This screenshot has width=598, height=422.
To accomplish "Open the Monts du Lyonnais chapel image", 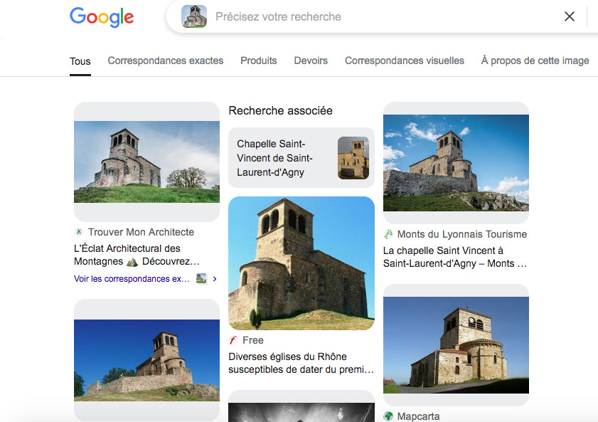I will point(456,162).
